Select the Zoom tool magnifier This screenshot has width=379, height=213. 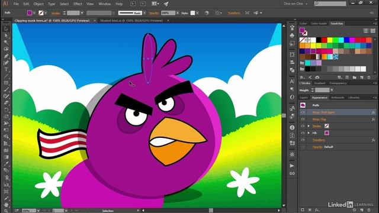[x=7, y=211]
